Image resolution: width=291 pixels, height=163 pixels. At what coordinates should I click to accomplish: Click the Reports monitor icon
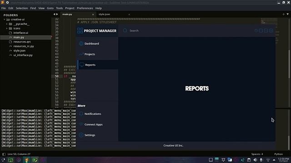pyautogui.click(x=82, y=65)
